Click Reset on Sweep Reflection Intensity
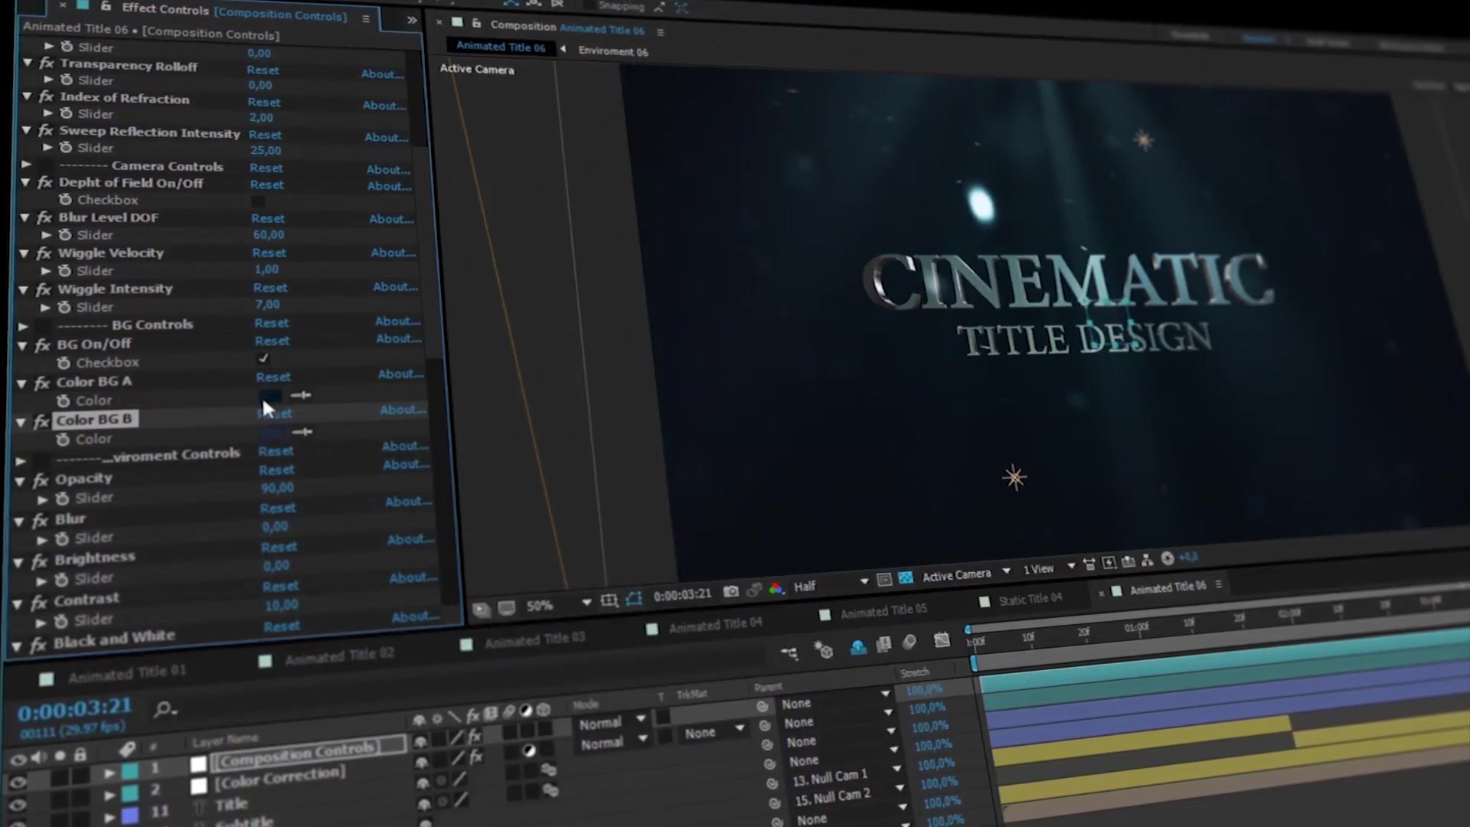The height and width of the screenshot is (827, 1470). tap(264, 134)
